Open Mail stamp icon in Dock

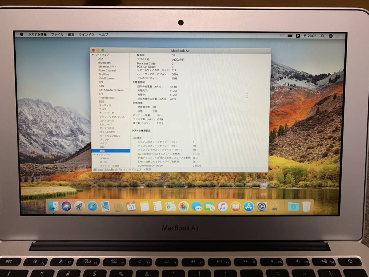point(105,206)
